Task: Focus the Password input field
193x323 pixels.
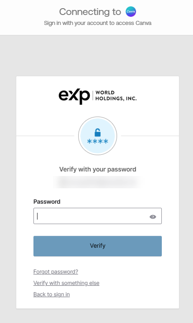Action: [98, 216]
